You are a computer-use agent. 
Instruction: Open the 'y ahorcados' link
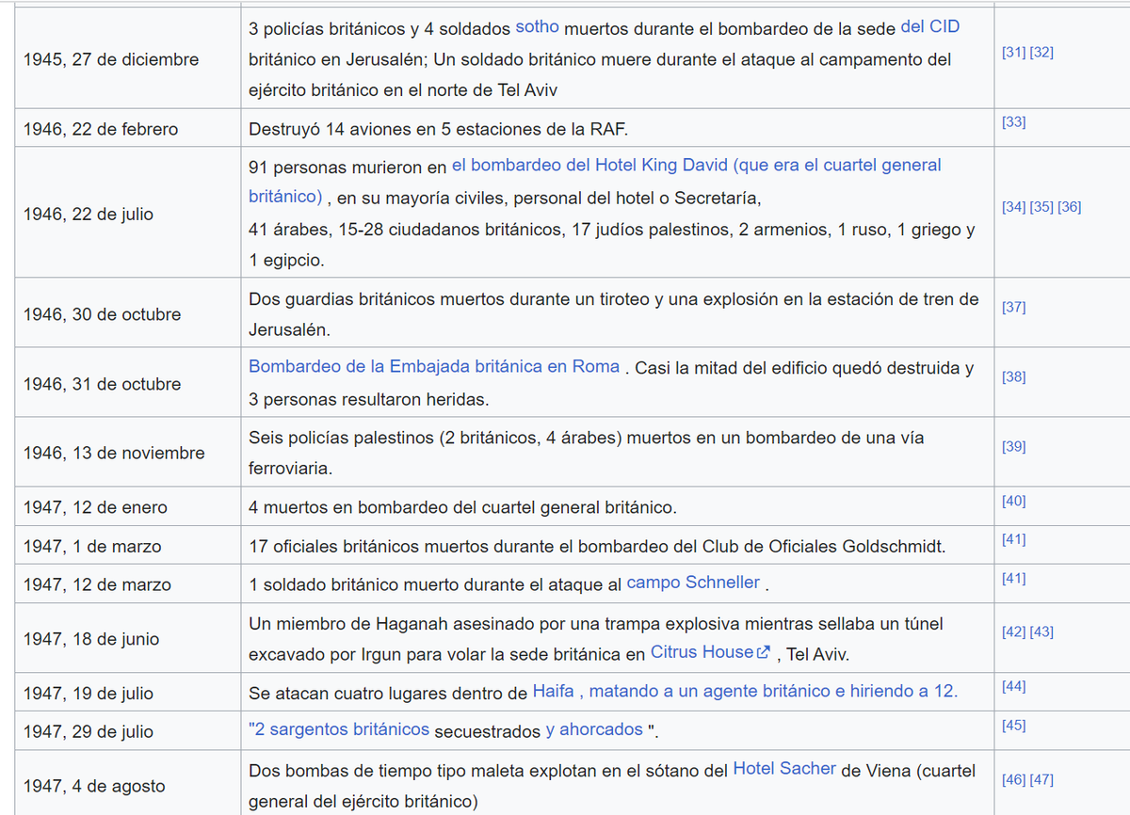pos(593,730)
